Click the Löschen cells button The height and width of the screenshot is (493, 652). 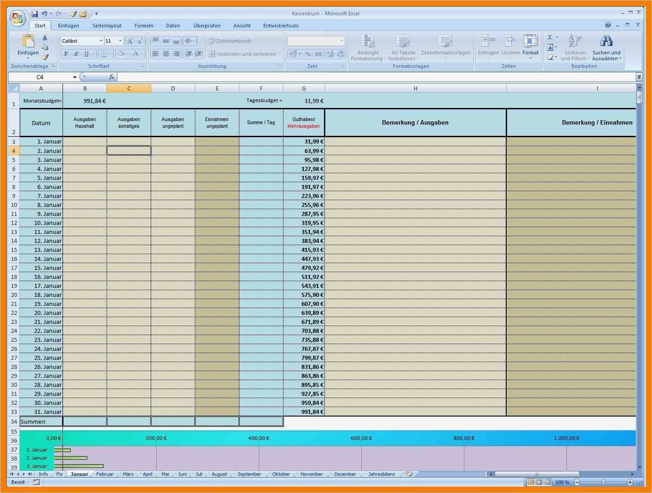coord(510,47)
